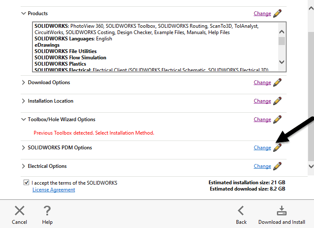Image resolution: width=314 pixels, height=228 pixels.
Task: Collapse the Toolbox/Hole Wizard Options section
Action: (24, 119)
